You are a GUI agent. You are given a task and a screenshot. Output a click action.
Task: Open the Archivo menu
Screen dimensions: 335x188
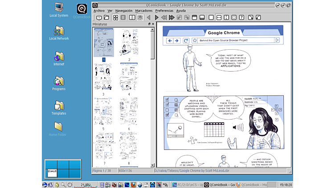pos(99,10)
